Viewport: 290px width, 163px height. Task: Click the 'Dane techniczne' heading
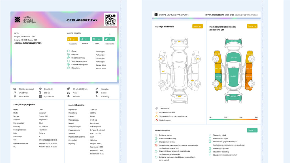tap(76, 105)
